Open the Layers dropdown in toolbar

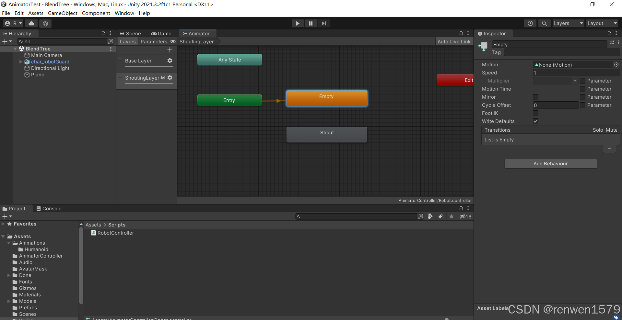coord(568,23)
